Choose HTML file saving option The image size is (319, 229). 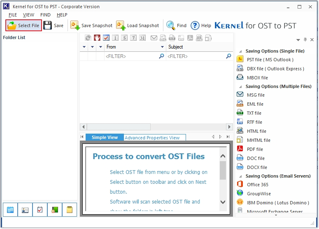pyautogui.click(x=251, y=131)
